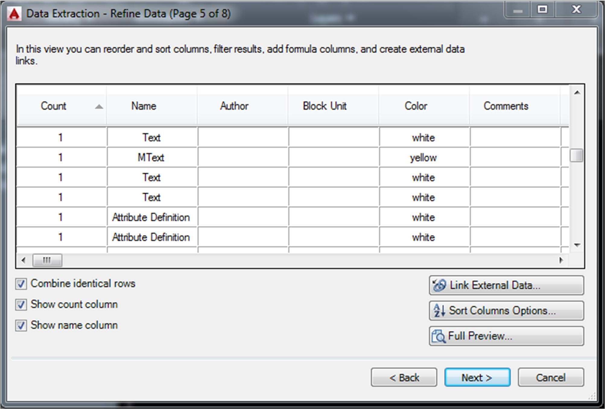
Task: Sort by the Name column header
Action: coord(144,106)
